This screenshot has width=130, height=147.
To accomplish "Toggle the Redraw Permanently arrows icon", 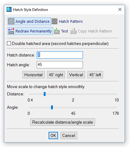I will click(11, 31).
